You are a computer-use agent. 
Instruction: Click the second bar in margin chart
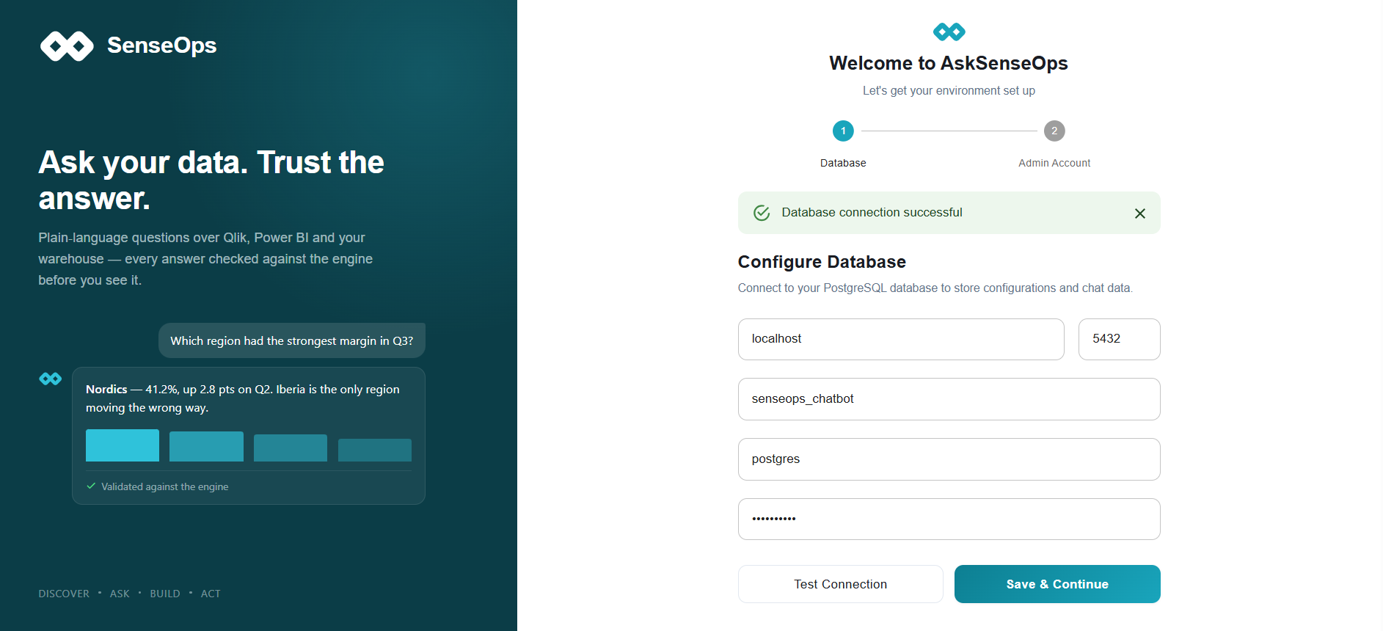[x=206, y=446]
